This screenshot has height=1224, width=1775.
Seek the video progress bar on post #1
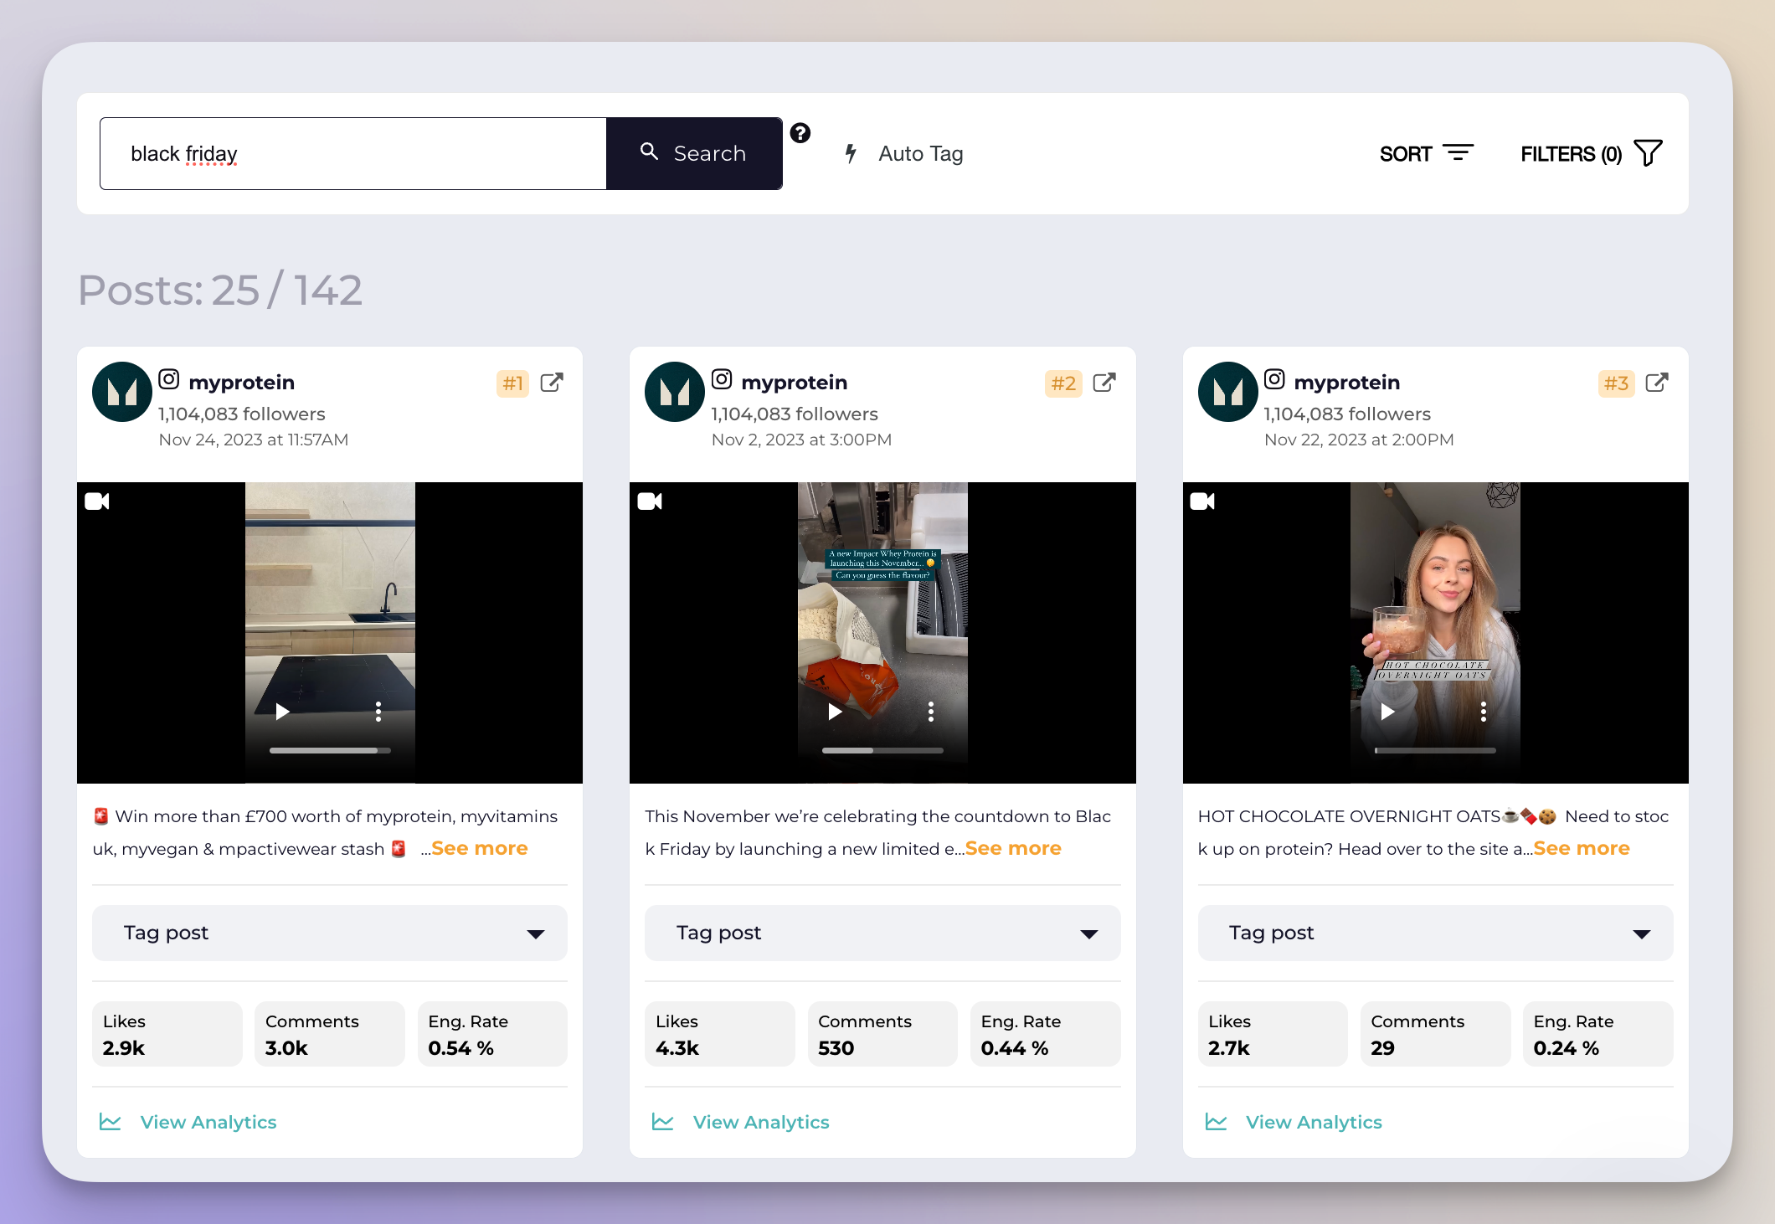pos(330,750)
